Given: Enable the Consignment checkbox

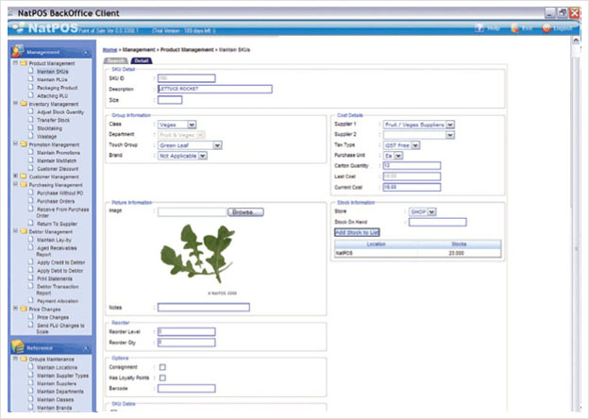Looking at the screenshot, I should tap(162, 367).
